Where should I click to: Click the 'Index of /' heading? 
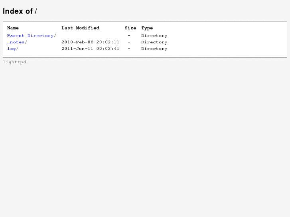(20, 11)
